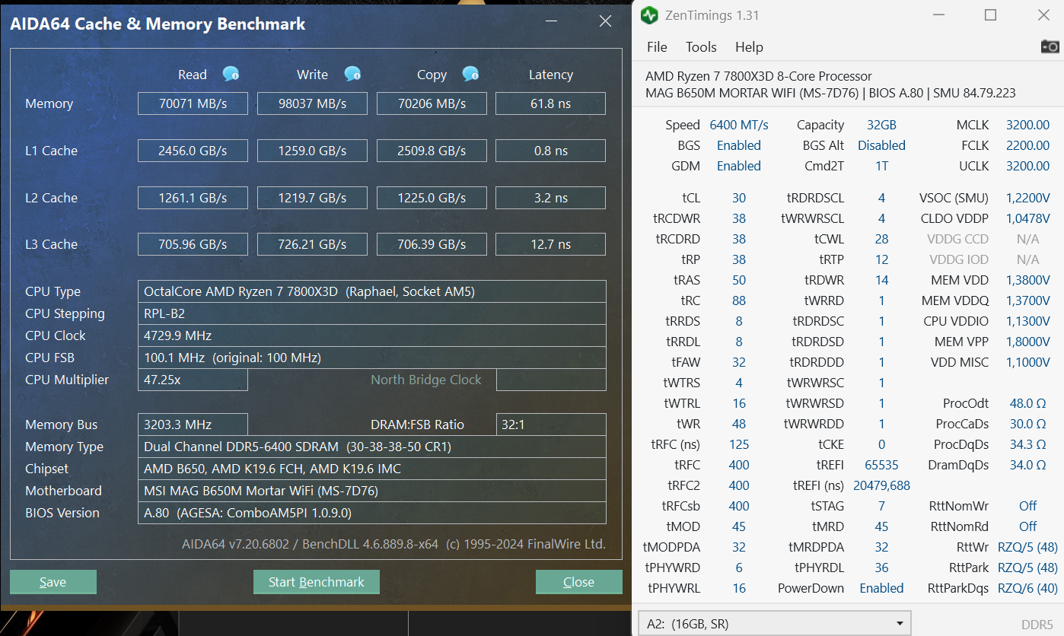
Task: Click the tRFC (ns) value 125
Action: tap(739, 444)
